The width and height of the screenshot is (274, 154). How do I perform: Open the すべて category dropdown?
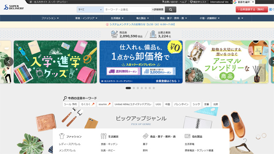[x=90, y=9]
